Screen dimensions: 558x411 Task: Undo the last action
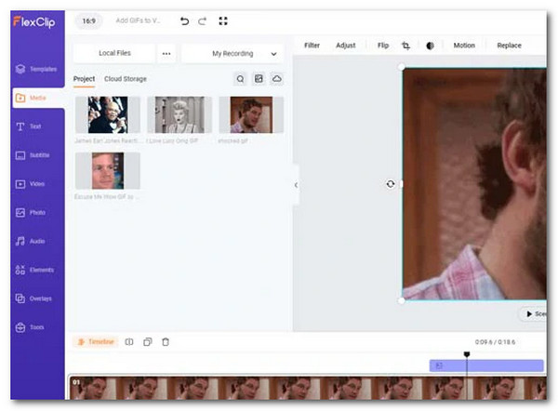coord(184,21)
